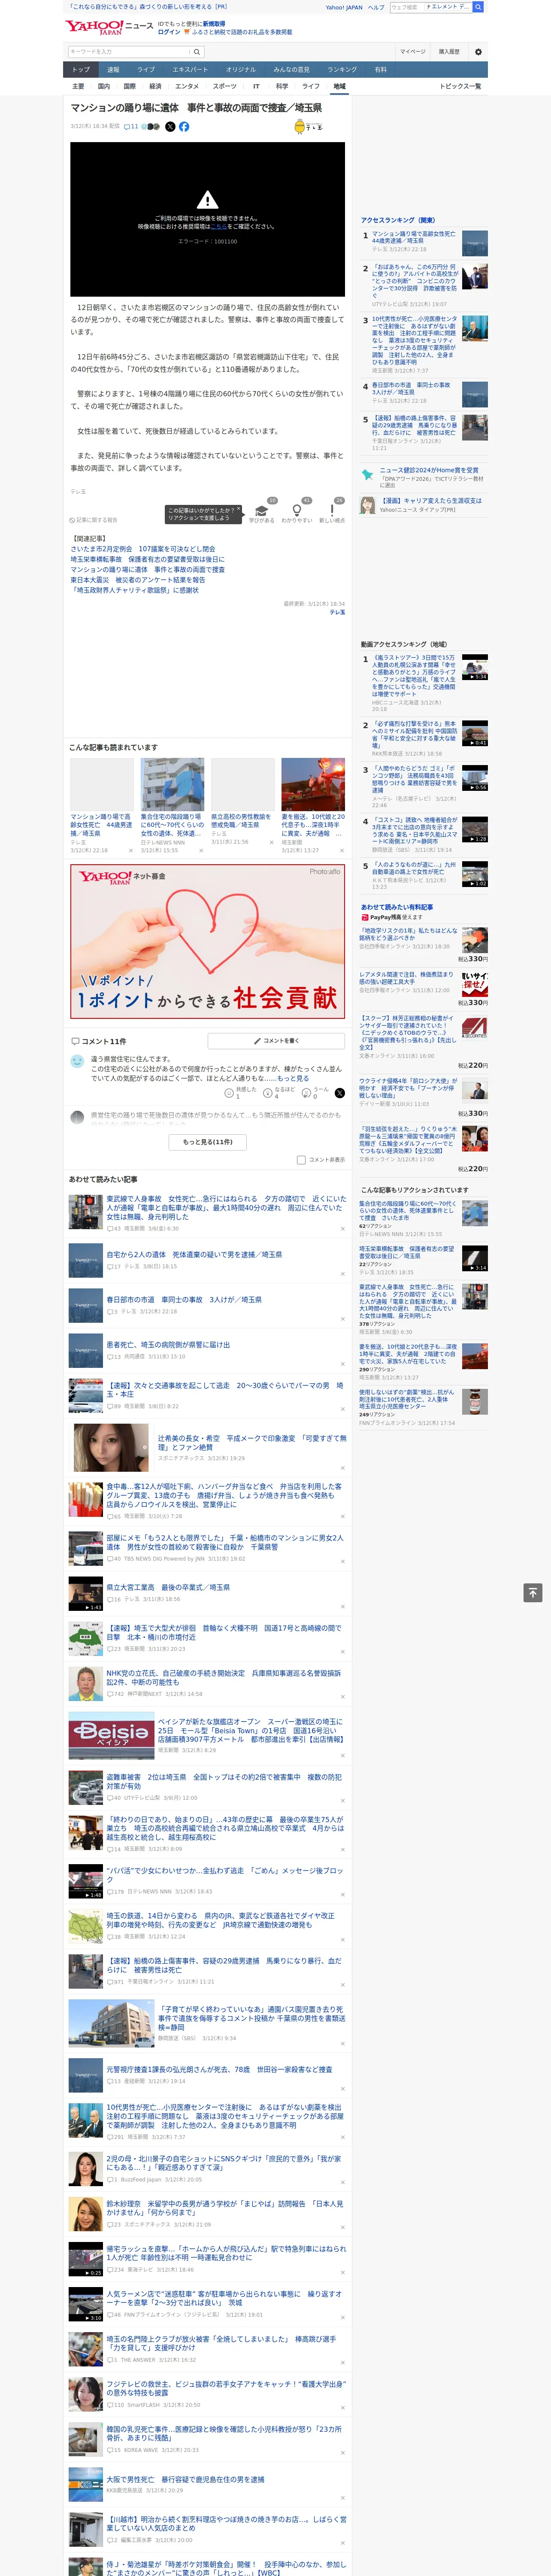Open the first access ranking article thumbnail
This screenshot has width=551, height=2576.
[475, 243]
